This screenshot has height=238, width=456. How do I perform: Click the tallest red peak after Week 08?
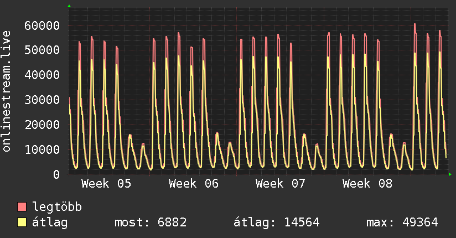pos(414,25)
